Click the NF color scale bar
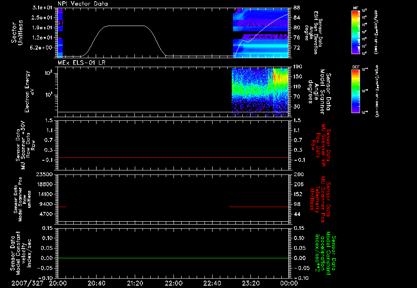The width and height of the screenshot is (417, 288). coord(356,32)
